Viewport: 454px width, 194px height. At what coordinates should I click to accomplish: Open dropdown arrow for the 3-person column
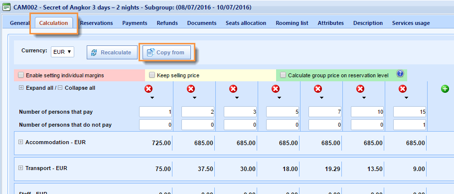pyautogui.click(x=237, y=98)
